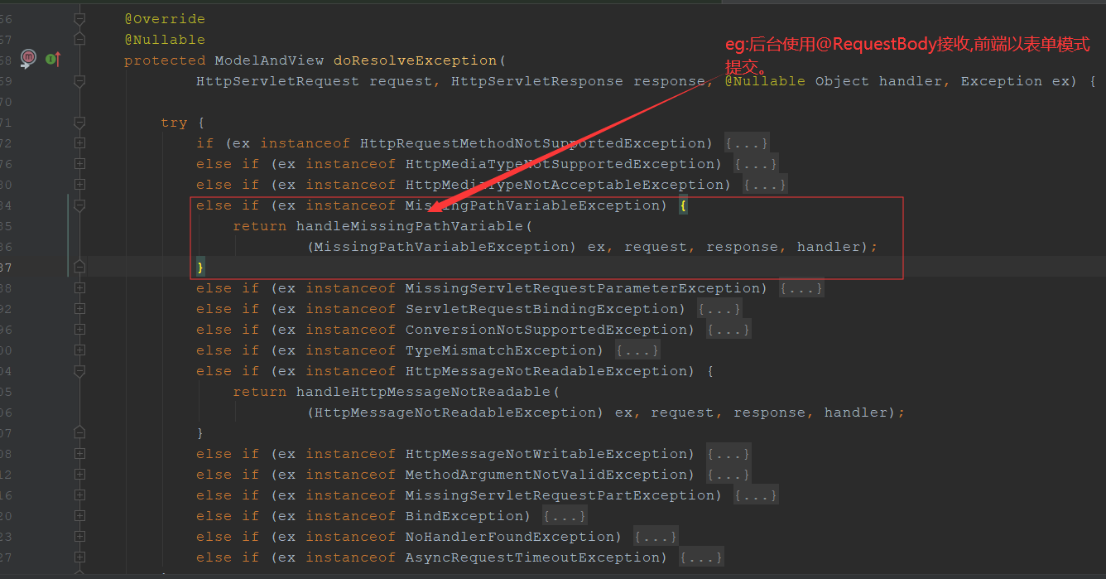Open folded {...} after HttpMessageNotWritableException
The height and width of the screenshot is (579, 1106).
[729, 454]
